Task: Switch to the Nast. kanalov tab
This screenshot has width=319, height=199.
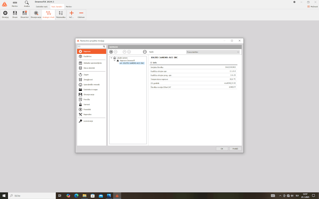Action: (57, 7)
